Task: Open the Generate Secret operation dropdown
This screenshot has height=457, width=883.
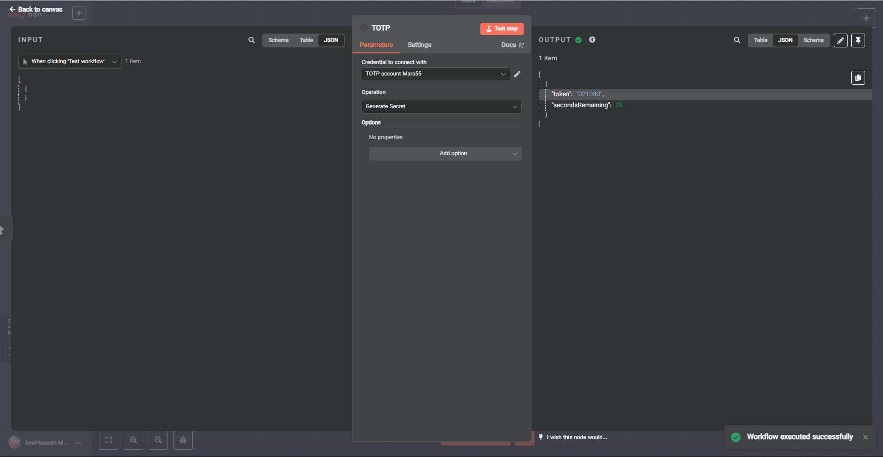Action: click(x=441, y=106)
